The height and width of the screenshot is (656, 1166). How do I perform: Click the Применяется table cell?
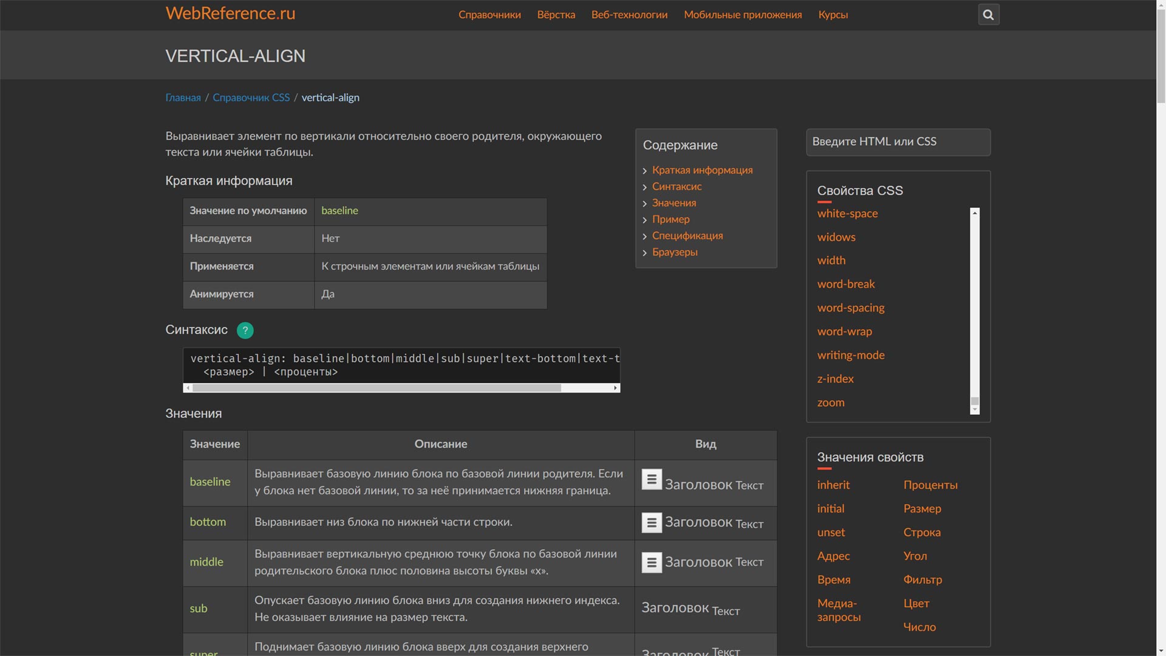tap(248, 267)
